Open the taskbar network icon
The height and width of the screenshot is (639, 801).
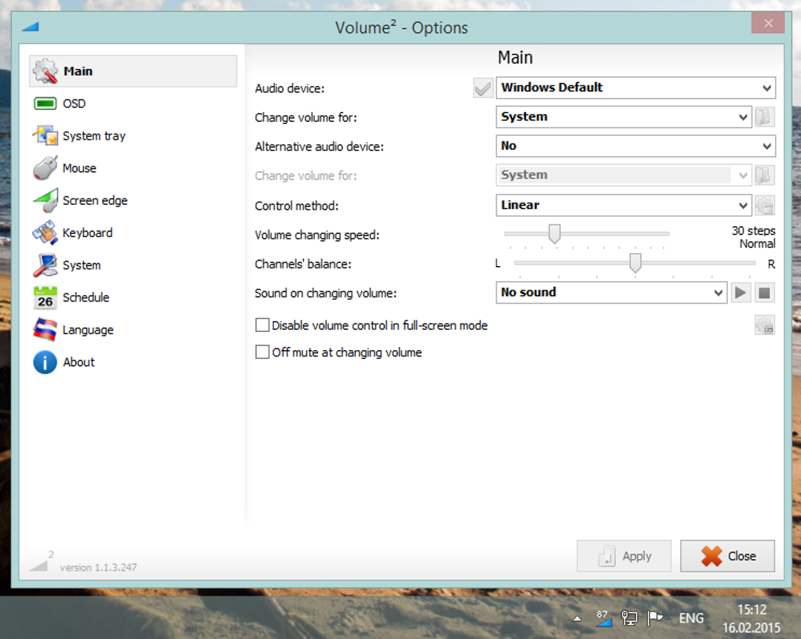tap(629, 619)
